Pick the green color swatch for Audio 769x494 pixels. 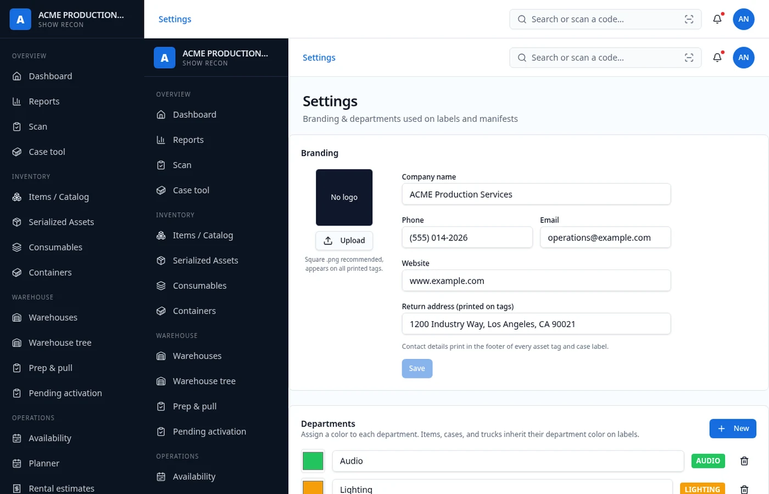click(x=313, y=461)
